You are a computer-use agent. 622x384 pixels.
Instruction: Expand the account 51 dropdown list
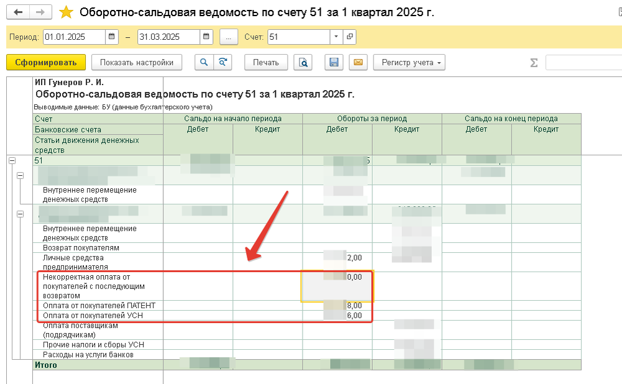(336, 37)
